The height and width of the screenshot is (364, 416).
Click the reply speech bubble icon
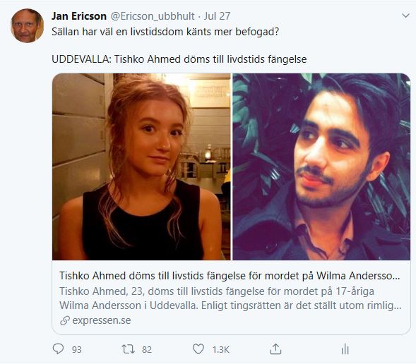(58, 348)
